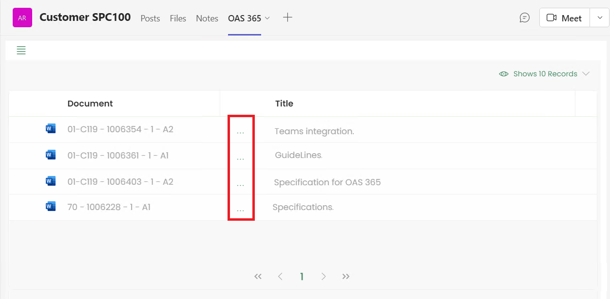Click the AR team avatar
The width and height of the screenshot is (610, 299).
point(22,18)
